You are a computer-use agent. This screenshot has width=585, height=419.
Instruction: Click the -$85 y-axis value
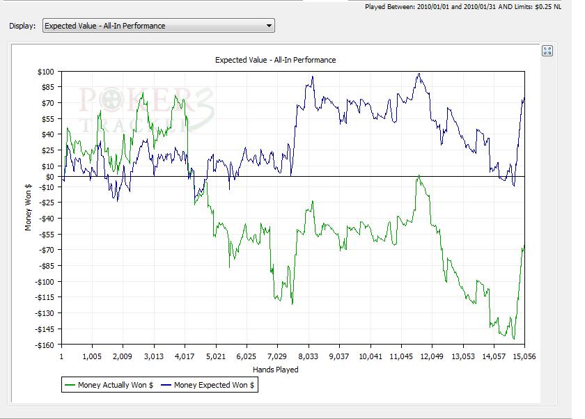coord(46,266)
